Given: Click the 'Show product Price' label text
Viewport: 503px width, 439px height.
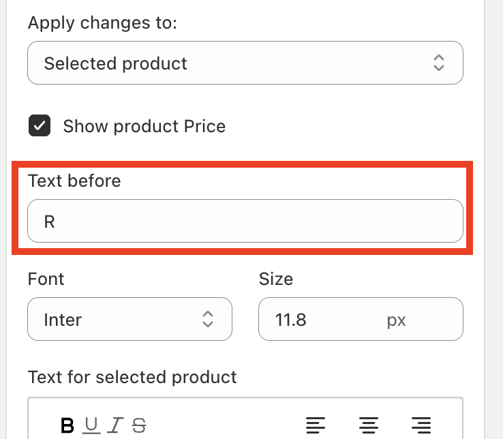Looking at the screenshot, I should (x=144, y=126).
